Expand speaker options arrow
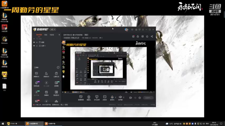Screen dimensions: 225x126 click(124, 97)
